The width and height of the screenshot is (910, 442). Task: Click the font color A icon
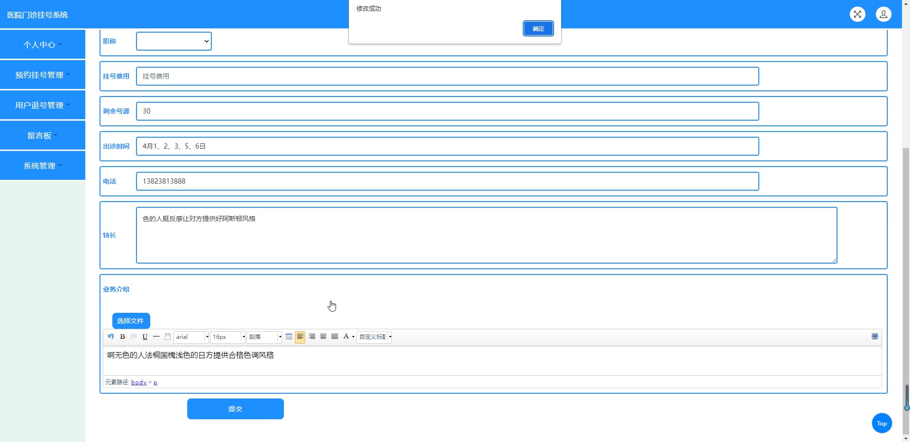point(346,336)
